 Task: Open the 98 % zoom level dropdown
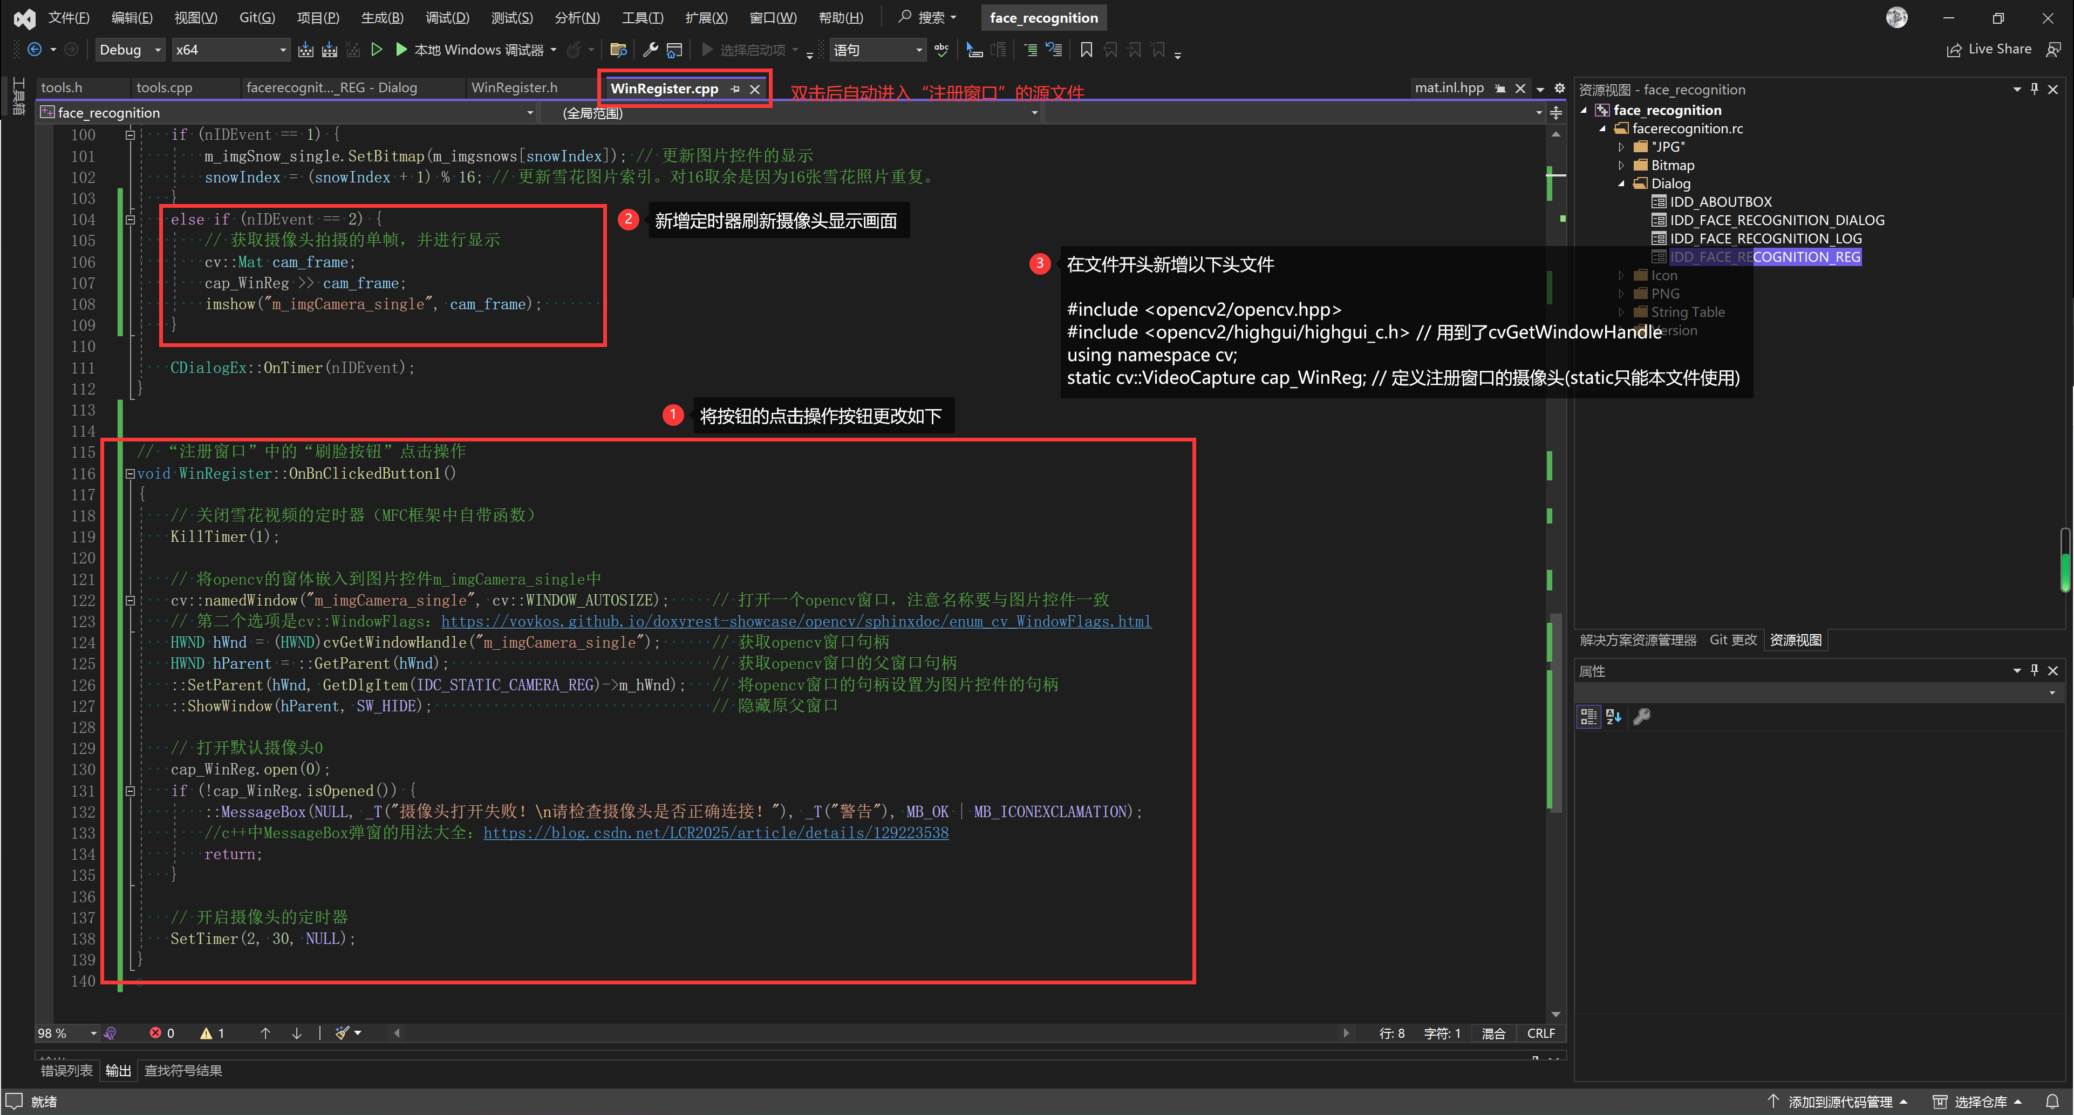pyautogui.click(x=93, y=1034)
